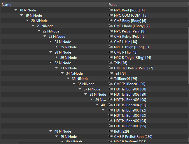This screenshot has height=144, width=189.
Task: Click Txt icon beside CME R PreButtRoot
Action: click(111, 136)
